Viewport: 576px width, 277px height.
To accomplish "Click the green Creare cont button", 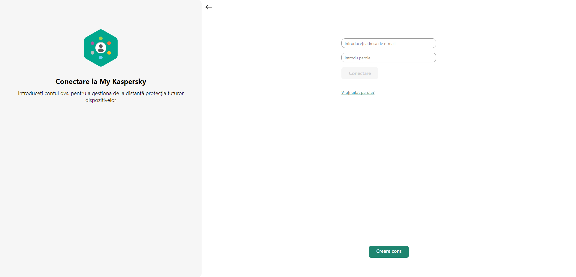I will [x=388, y=252].
